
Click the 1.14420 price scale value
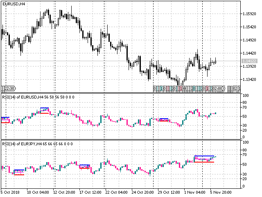point(249,53)
